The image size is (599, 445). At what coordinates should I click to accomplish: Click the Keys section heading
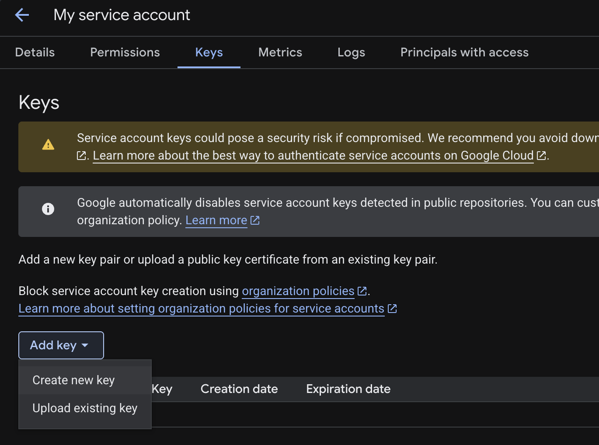click(39, 103)
